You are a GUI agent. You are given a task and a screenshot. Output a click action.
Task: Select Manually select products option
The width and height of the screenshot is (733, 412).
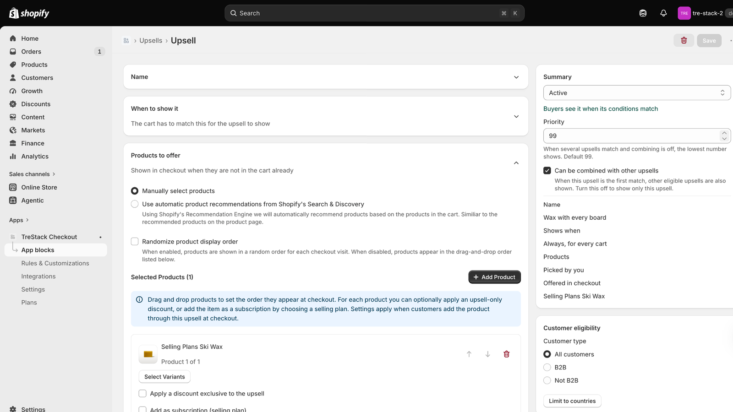(x=135, y=191)
